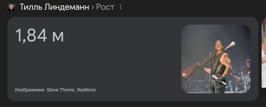Click the Изображение: label text
266x107 pixels.
pyautogui.click(x=30, y=90)
